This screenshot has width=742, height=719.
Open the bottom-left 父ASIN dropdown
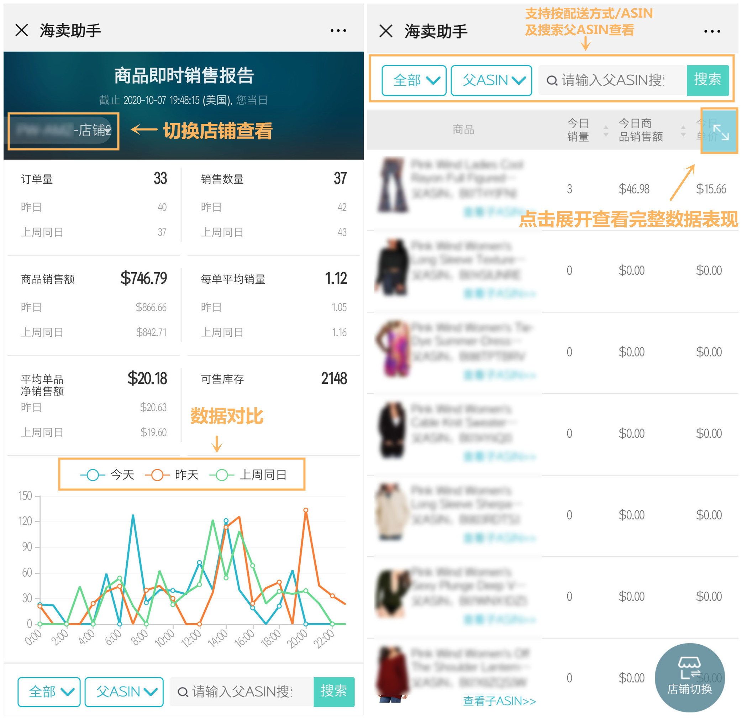click(x=124, y=692)
